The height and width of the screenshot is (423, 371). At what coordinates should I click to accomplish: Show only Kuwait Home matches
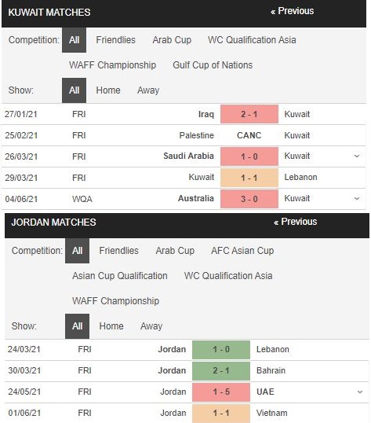[x=108, y=90]
